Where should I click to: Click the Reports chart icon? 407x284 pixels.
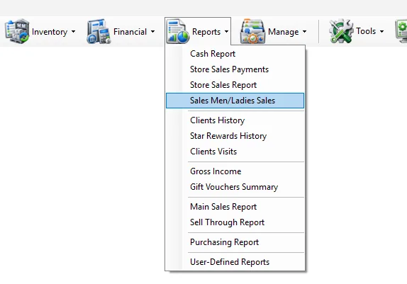178,31
